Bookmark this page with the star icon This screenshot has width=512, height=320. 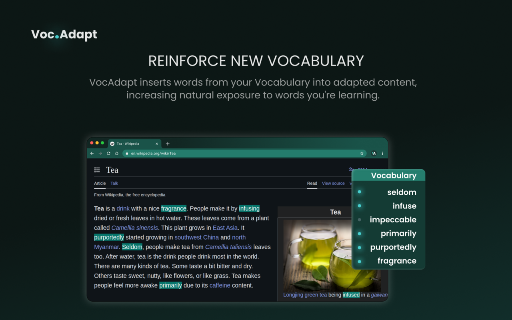(362, 153)
